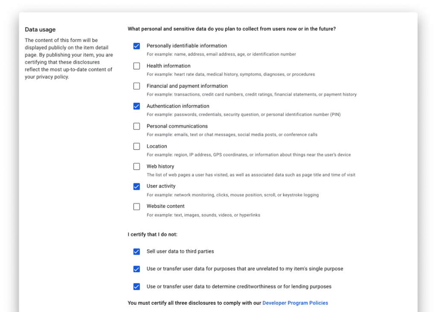Screen dimensions: 437x312
Task: Click the Personal communications label text
Action: [x=177, y=126]
